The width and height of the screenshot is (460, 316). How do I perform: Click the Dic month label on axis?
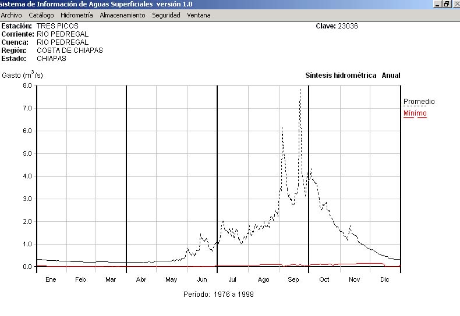[x=385, y=279]
